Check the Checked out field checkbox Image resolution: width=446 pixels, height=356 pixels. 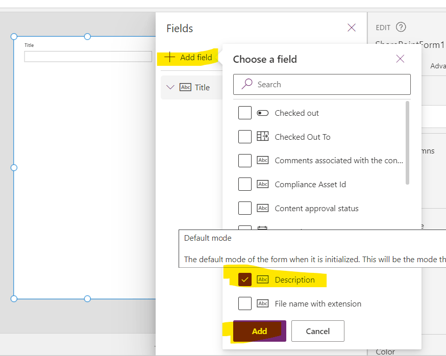click(244, 113)
